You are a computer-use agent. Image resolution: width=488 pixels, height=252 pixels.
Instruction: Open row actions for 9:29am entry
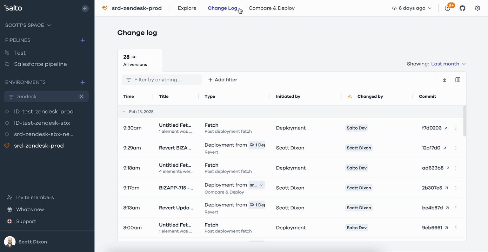pos(456,148)
